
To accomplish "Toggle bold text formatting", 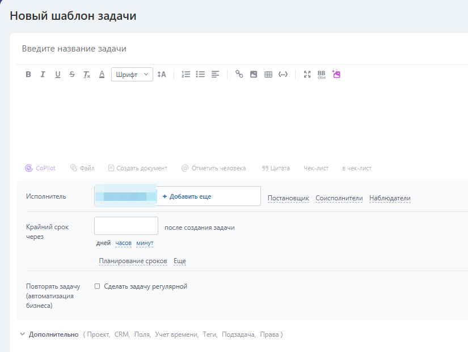I will pyautogui.click(x=28, y=74).
